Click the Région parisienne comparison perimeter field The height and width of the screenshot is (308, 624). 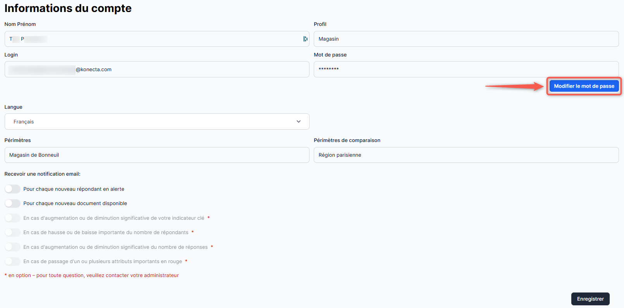click(x=466, y=155)
